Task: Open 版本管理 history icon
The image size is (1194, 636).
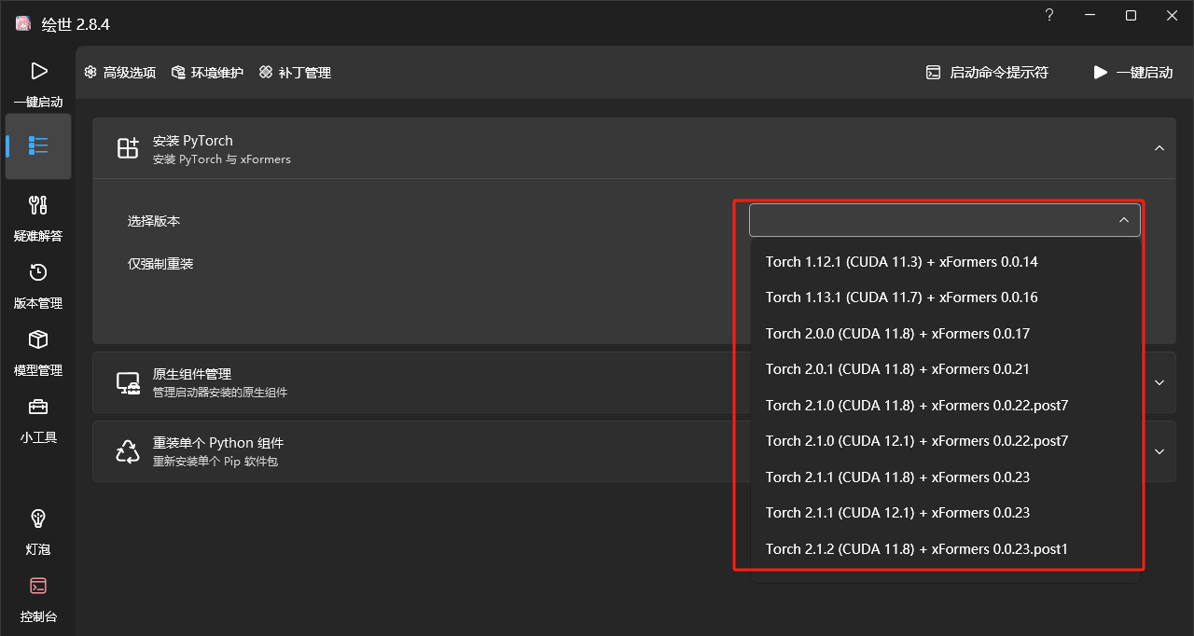Action: 38,272
